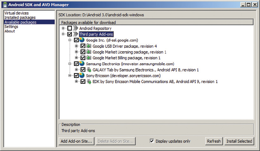The image size is (260, 151).
Task: Click the Google USB Driver package icon
Action: pyautogui.click(x=89, y=46)
